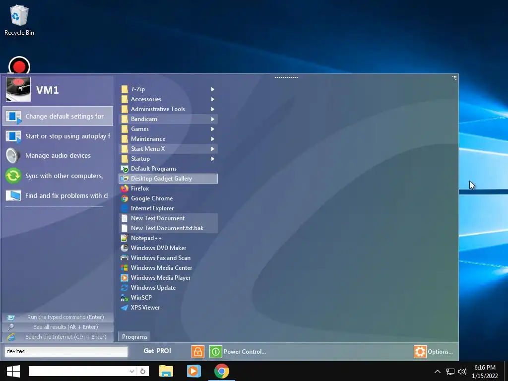Open the Maintenance folder

pyautogui.click(x=168, y=139)
